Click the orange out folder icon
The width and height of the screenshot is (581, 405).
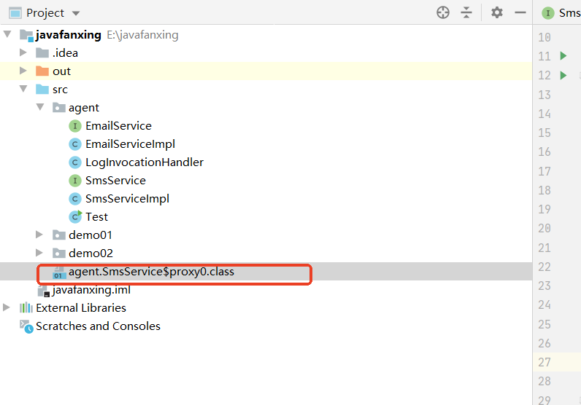[42, 71]
